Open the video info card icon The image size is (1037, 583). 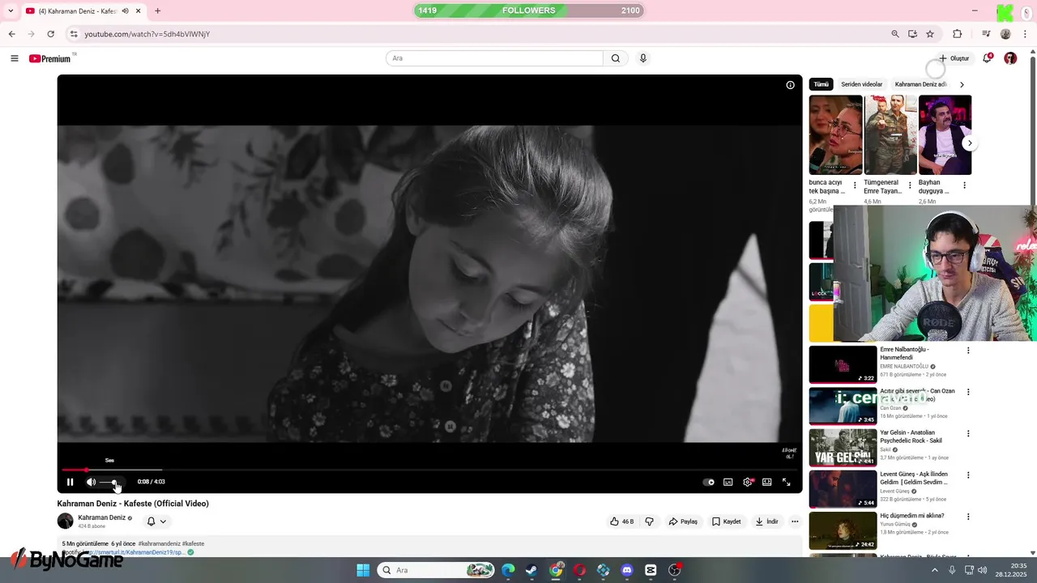(x=790, y=85)
